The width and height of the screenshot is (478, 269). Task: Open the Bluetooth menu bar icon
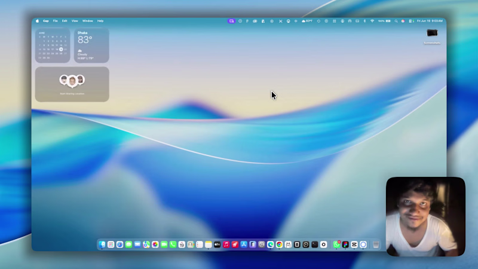pyautogui.click(x=364, y=21)
